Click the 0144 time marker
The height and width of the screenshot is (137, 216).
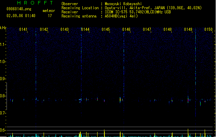point(85,29)
